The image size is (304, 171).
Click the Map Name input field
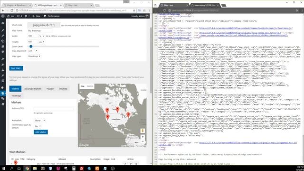tap(40, 30)
